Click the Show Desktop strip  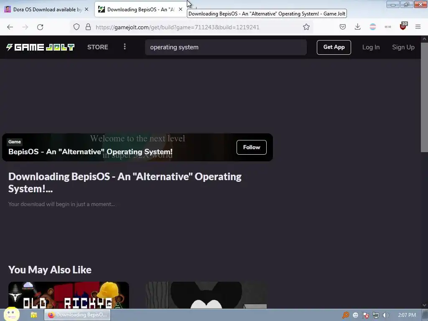pos(425,315)
